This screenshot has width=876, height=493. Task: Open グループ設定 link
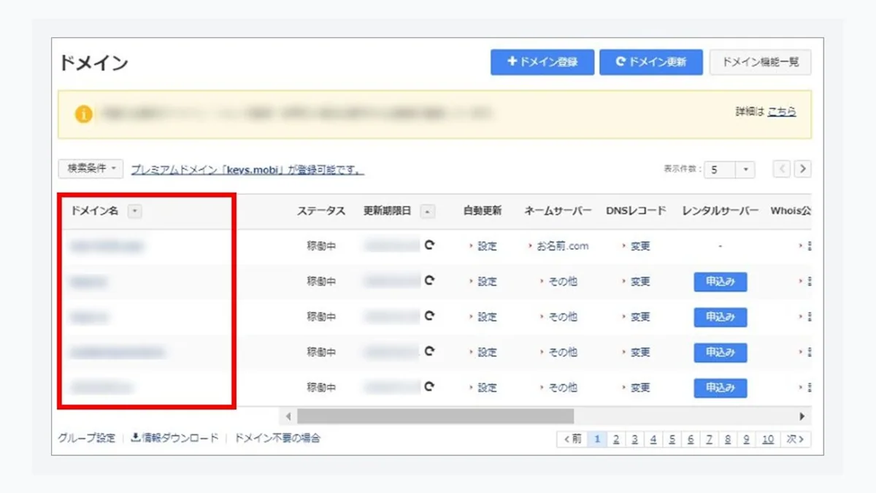pyautogui.click(x=87, y=438)
